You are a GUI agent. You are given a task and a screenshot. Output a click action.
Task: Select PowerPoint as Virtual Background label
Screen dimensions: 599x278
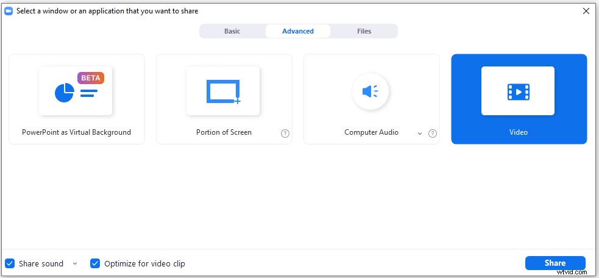click(x=76, y=132)
